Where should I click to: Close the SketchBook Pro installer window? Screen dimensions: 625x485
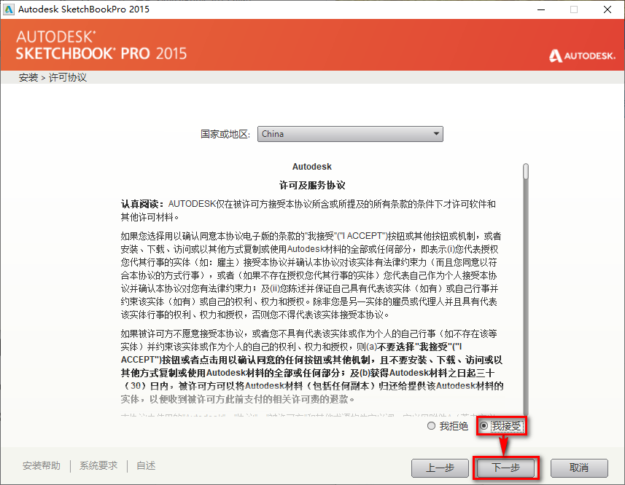click(x=607, y=9)
